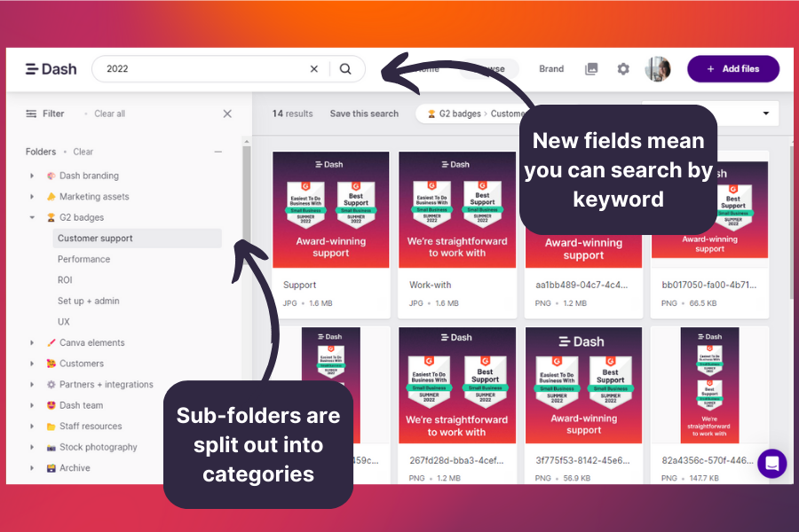Open the Brand tab

[551, 69]
